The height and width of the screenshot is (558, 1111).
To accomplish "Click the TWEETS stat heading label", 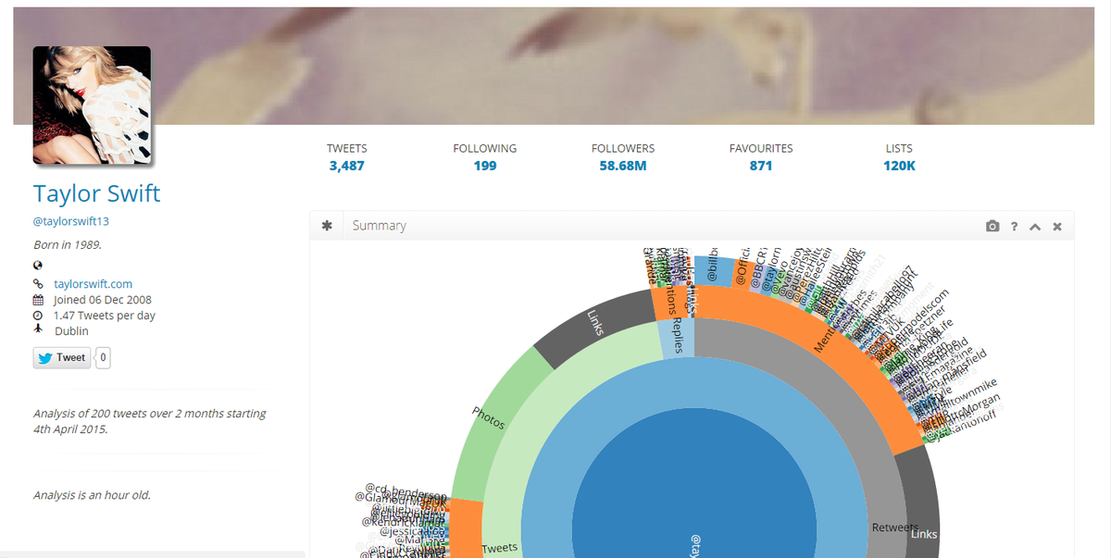I will pos(347,148).
